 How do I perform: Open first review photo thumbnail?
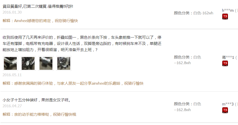[10, 63]
